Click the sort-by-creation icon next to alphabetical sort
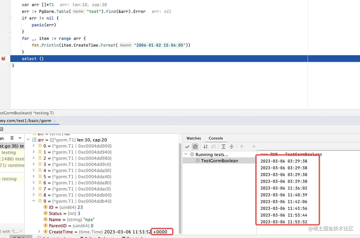This screenshot has width=360, height=238. (x=213, y=147)
